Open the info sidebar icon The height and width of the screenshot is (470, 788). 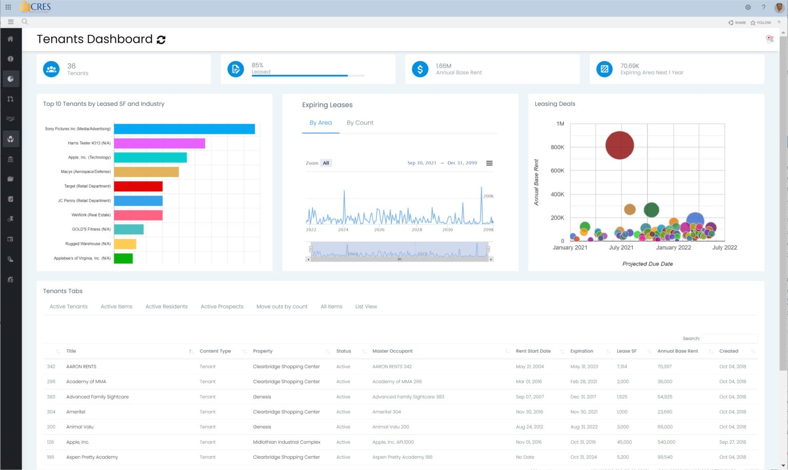(10, 59)
